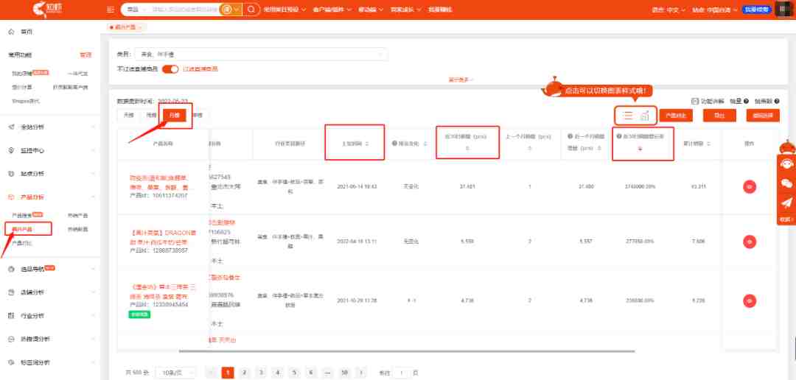
Task: Open the DRAGON product name link
Action: [x=163, y=236]
